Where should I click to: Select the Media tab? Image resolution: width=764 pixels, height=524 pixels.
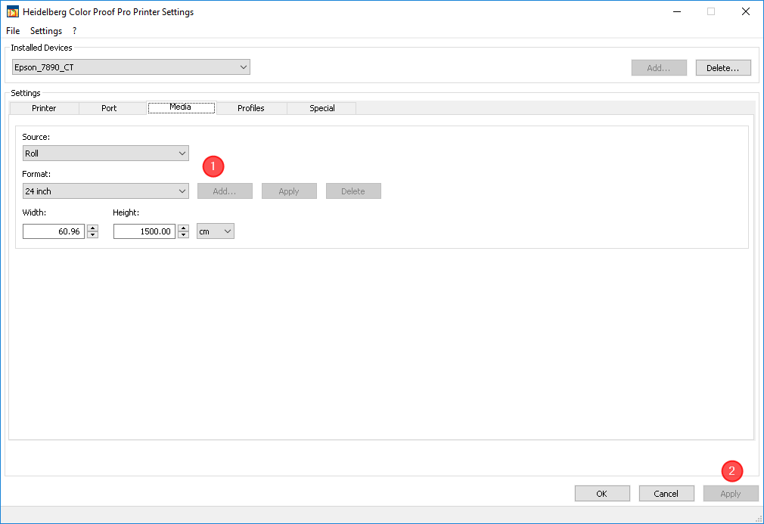[181, 107]
